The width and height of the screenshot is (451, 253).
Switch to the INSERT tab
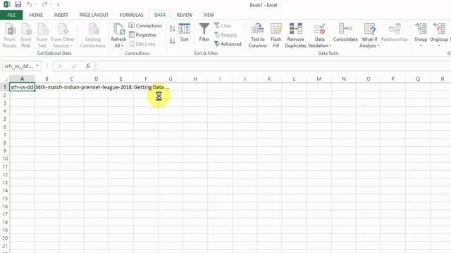tap(61, 15)
